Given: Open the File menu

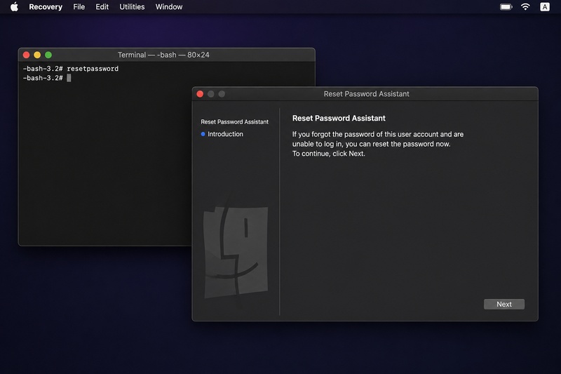Looking at the screenshot, I should coord(79,7).
